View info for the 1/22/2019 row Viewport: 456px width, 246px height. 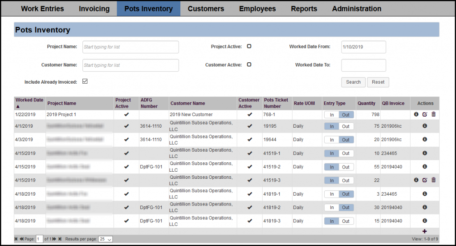point(416,114)
